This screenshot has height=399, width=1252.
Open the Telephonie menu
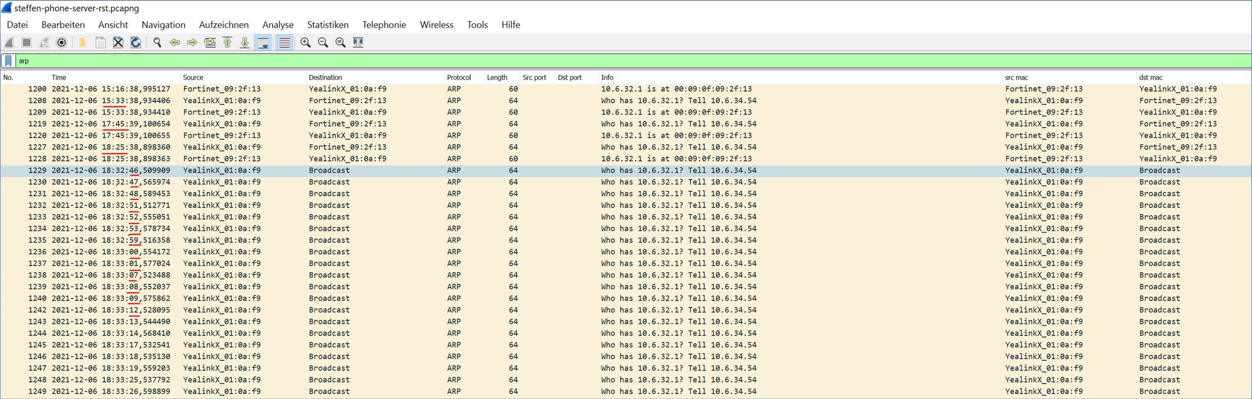point(384,25)
